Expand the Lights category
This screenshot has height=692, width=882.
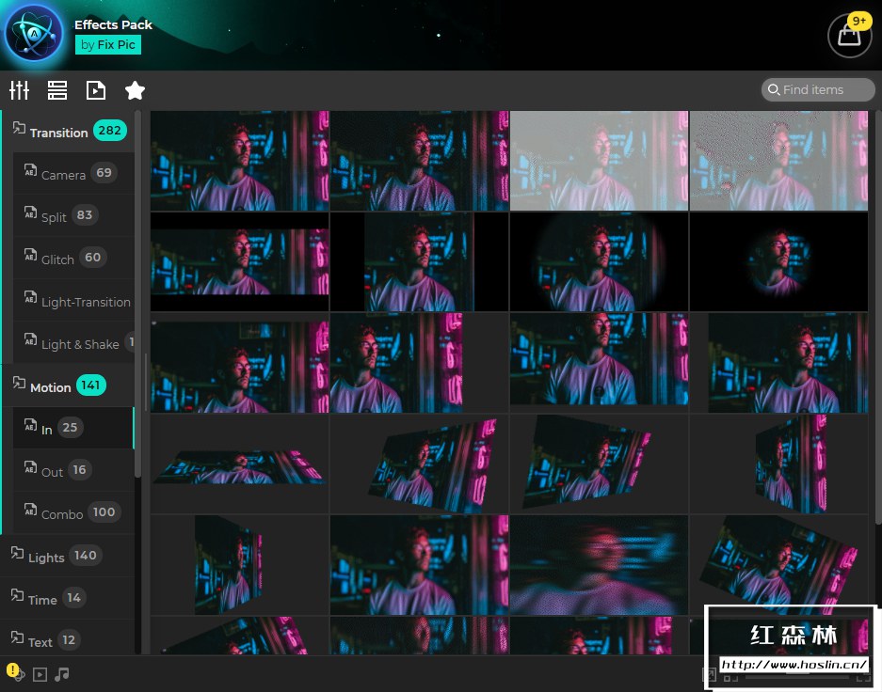click(x=68, y=556)
